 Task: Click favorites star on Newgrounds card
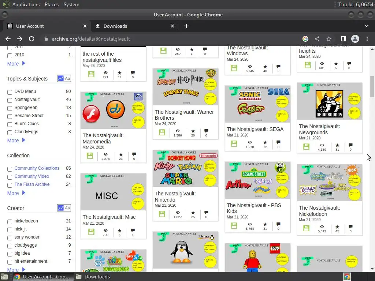337,145
